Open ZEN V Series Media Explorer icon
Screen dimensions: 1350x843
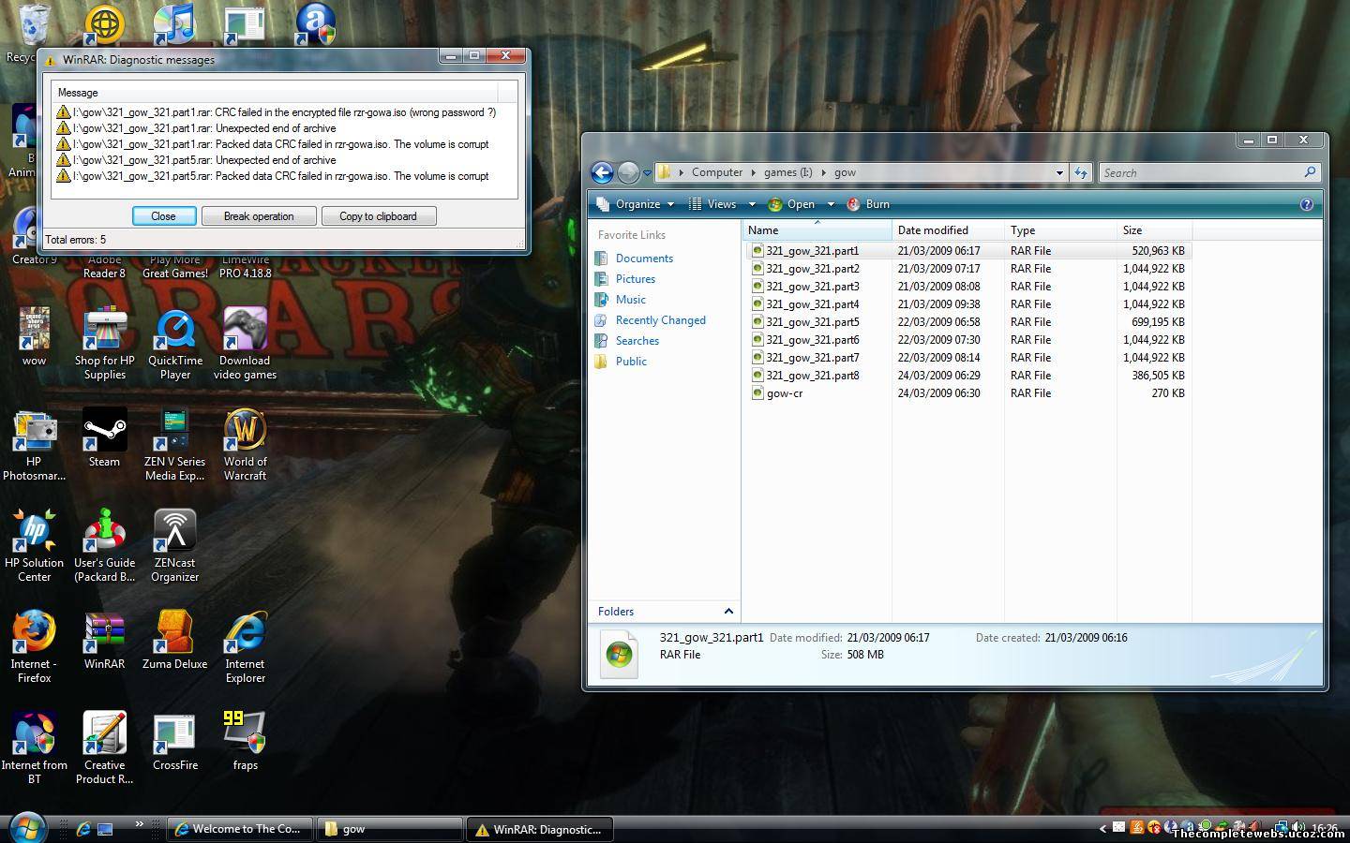coord(174,444)
